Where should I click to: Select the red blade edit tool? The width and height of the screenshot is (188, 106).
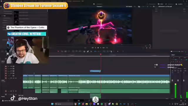(x=58, y=52)
